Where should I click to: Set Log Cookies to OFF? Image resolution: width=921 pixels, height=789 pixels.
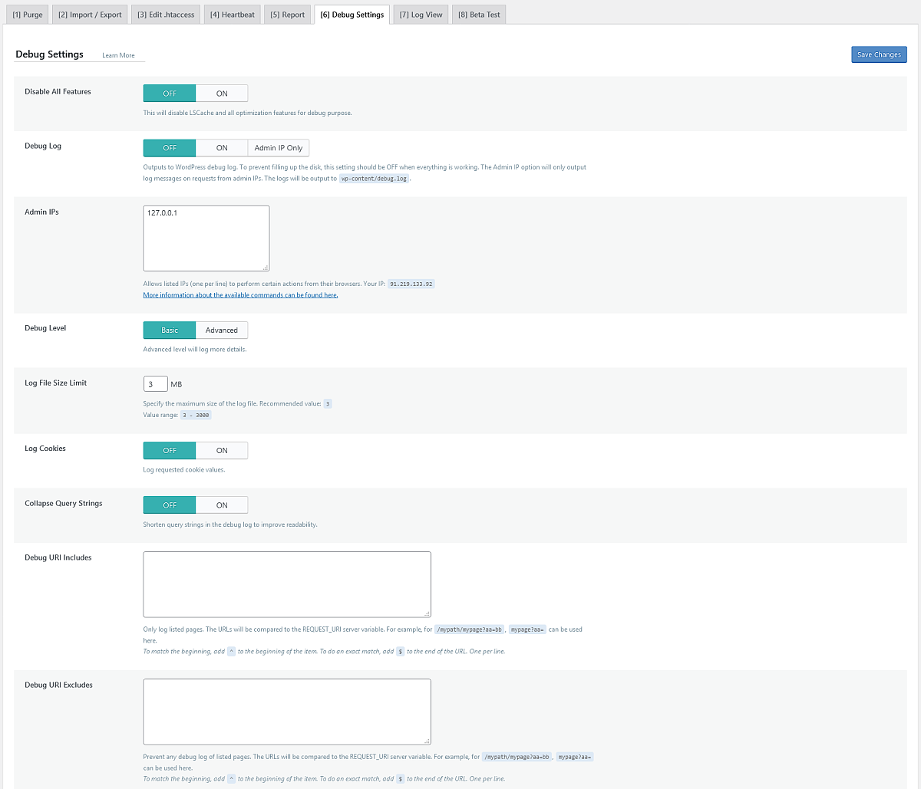pos(170,451)
